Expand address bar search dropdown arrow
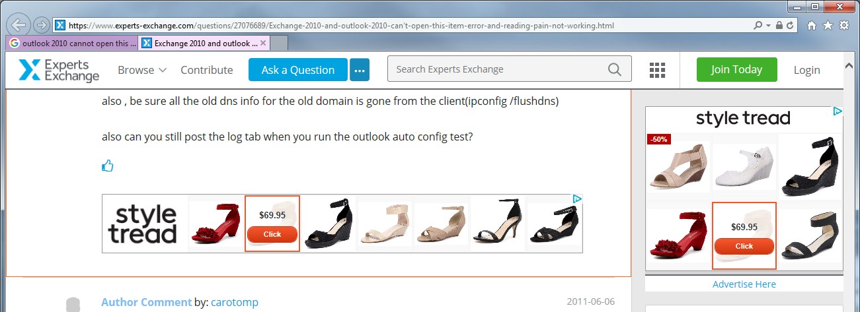Screen dimensions: 860x312 (x=769, y=26)
